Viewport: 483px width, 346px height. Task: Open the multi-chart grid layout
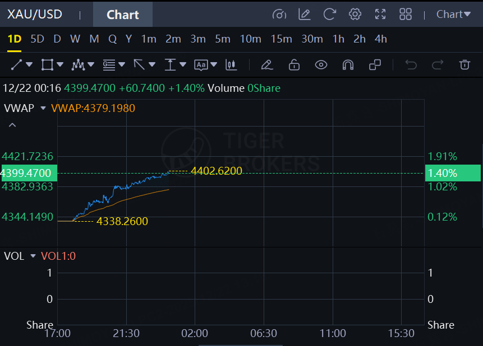(x=406, y=14)
